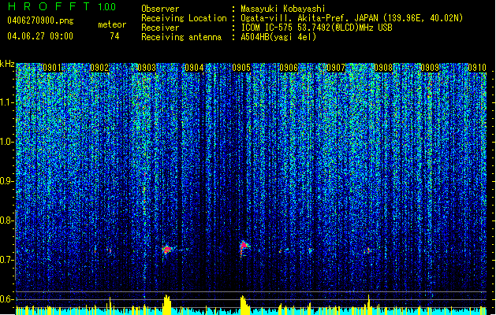Click time marker 0904
The width and height of the screenshot is (496, 315).
click(194, 68)
